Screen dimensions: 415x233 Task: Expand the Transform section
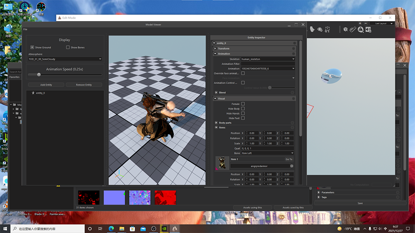(x=215, y=48)
